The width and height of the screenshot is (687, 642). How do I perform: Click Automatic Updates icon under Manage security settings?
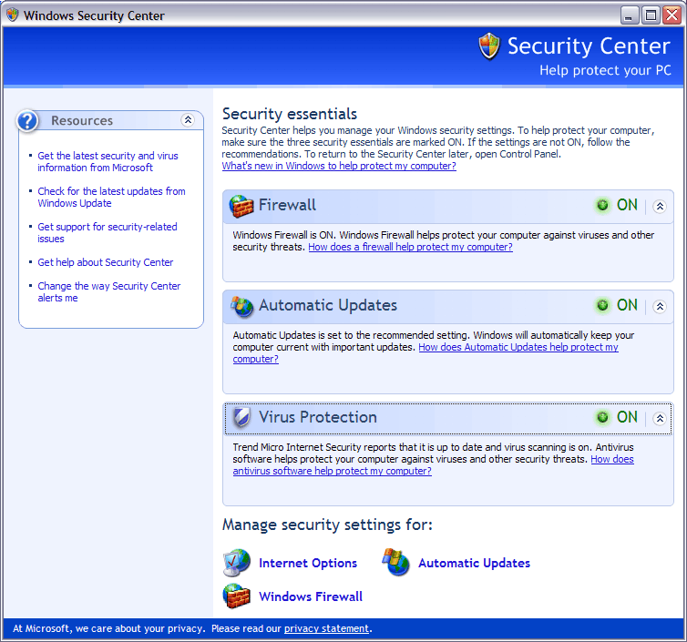(396, 562)
